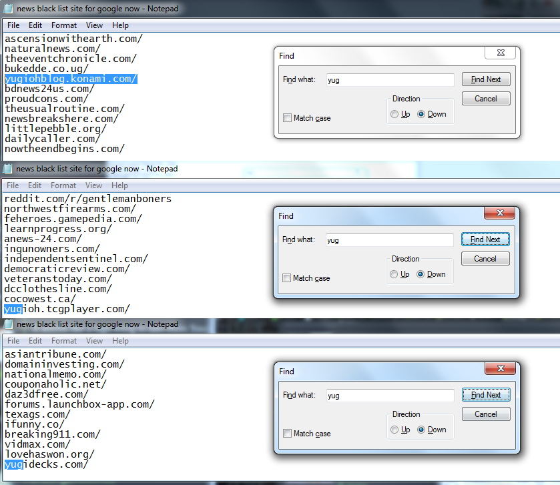Click the nowtheendbegins.com/ line
This screenshot has width=560, height=485.
(65, 149)
